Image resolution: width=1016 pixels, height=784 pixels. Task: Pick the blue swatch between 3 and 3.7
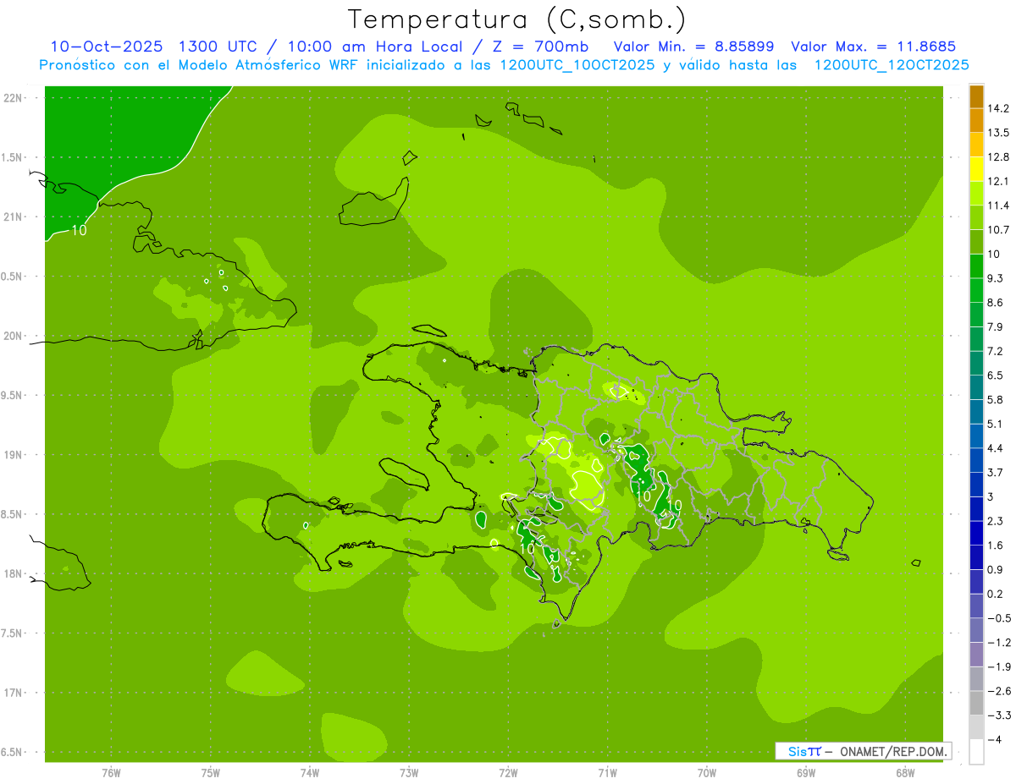pyautogui.click(x=976, y=485)
